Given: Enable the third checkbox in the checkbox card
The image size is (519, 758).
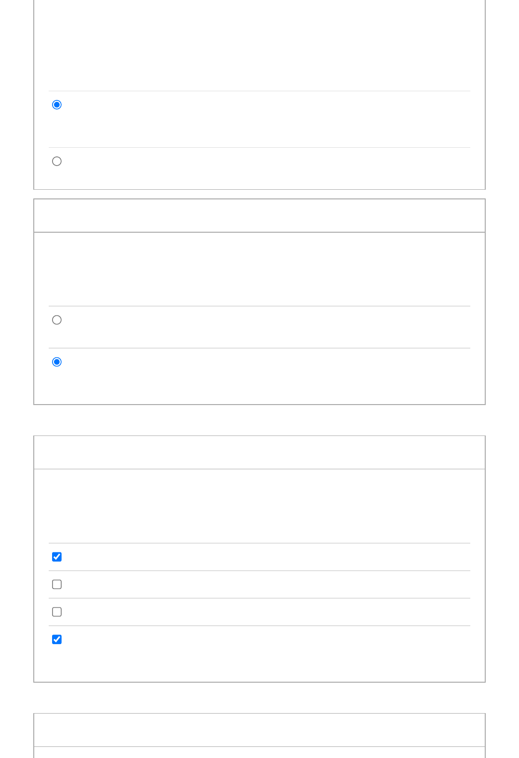Looking at the screenshot, I should tap(57, 612).
